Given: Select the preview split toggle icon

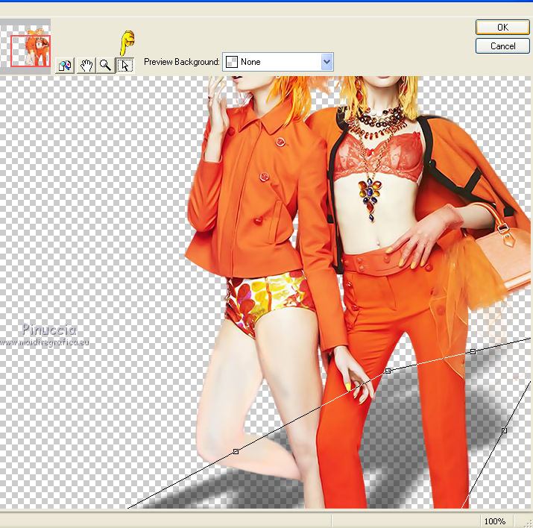Looking at the screenshot, I should [x=65, y=66].
